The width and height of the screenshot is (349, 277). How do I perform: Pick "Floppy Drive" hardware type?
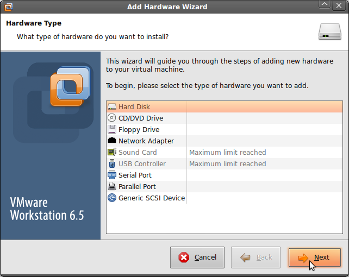(x=139, y=130)
